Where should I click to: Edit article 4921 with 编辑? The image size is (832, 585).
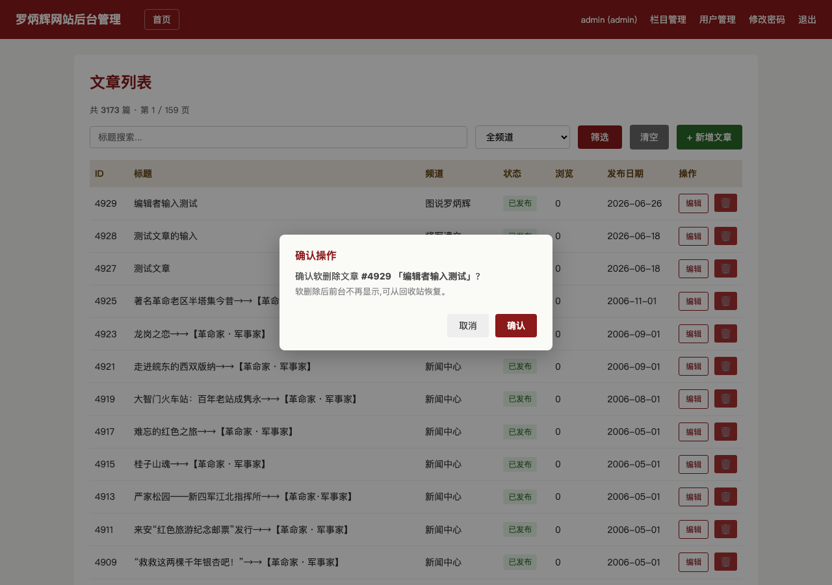[694, 366]
